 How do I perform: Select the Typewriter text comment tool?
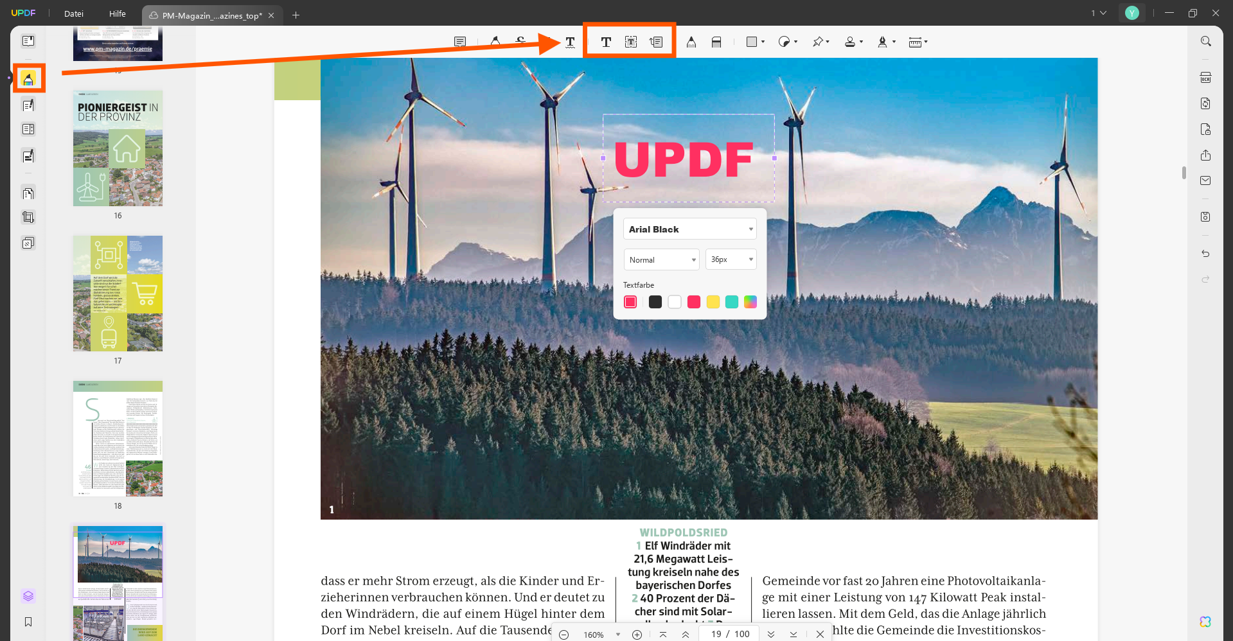pos(606,42)
